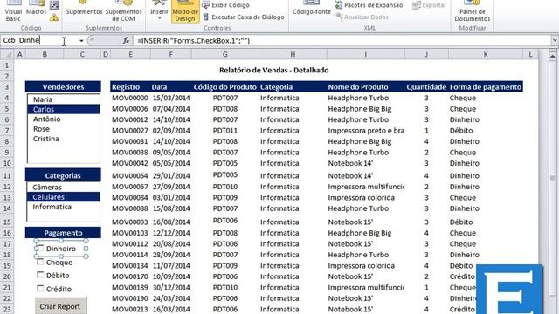559x314 pixels.
Task: Click cell MOV00213
Action: (130, 309)
